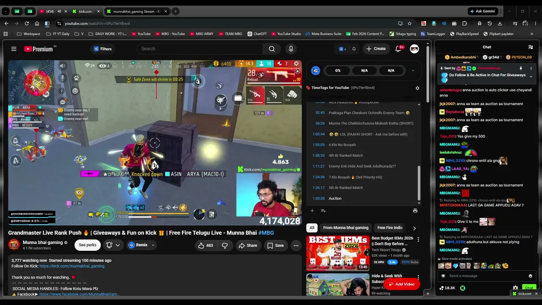The height and width of the screenshot is (305, 542).
Task: Click the TimeTags list scrollbar thumb
Action: [419, 183]
